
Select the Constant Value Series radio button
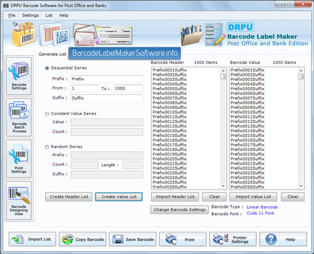(47, 114)
